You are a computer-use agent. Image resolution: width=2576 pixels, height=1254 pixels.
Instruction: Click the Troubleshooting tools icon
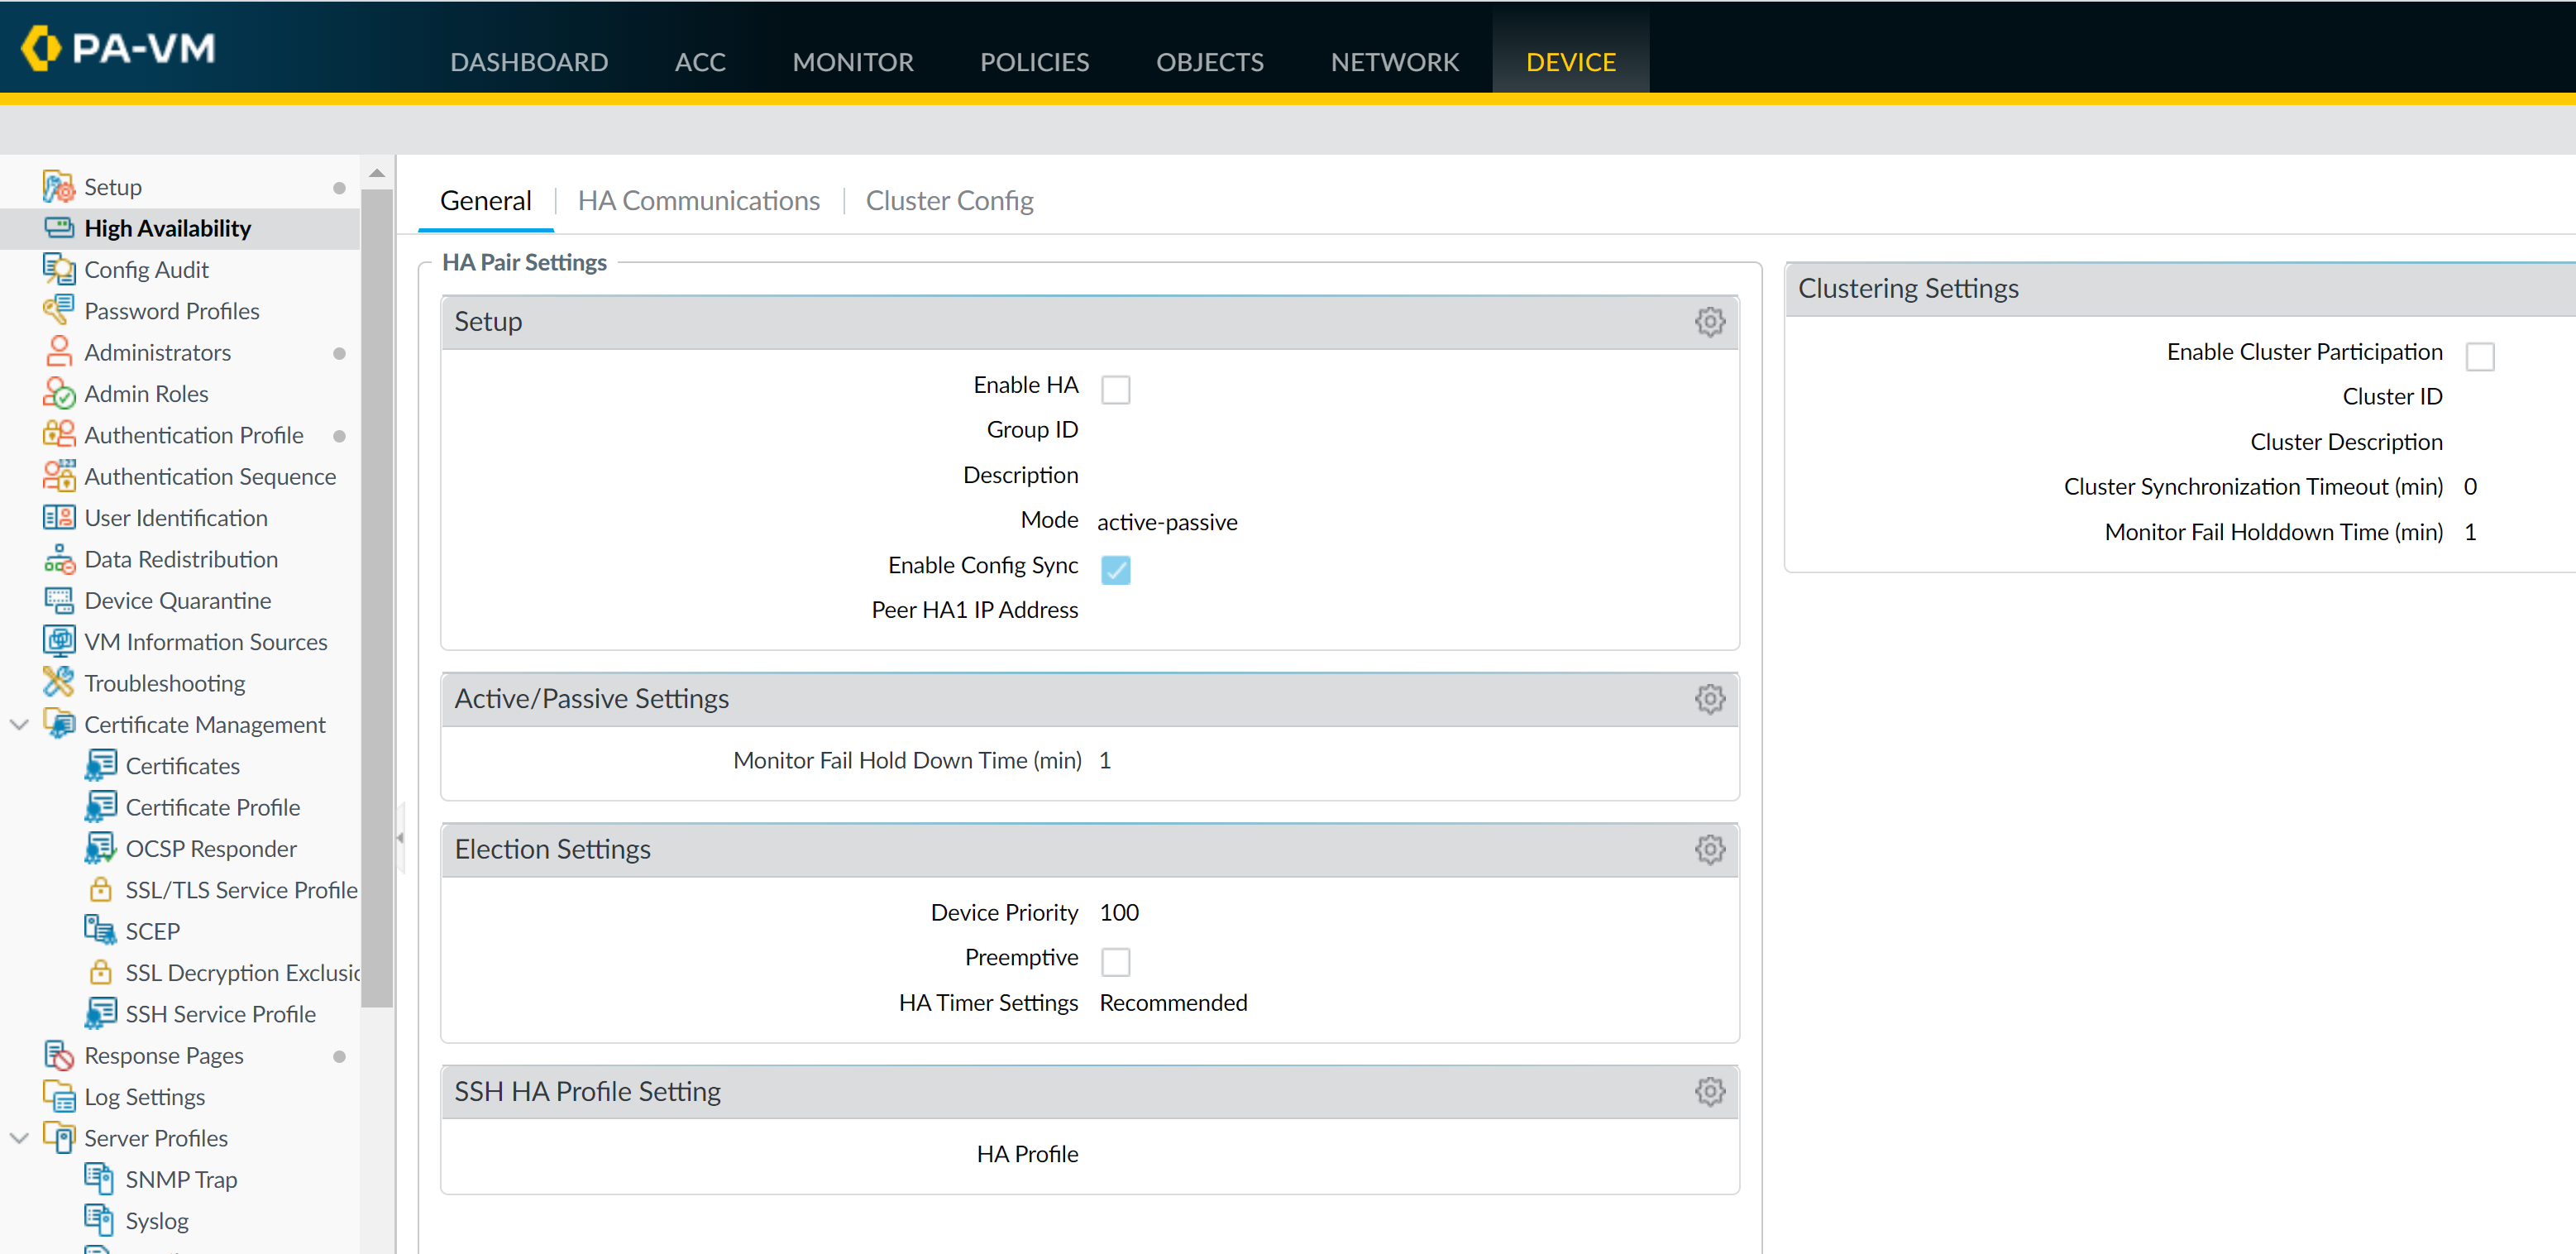click(58, 683)
